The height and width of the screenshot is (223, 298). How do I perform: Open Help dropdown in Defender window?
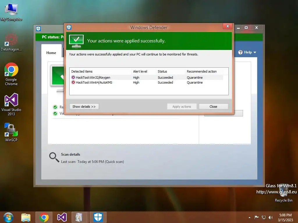pyautogui.click(x=247, y=52)
